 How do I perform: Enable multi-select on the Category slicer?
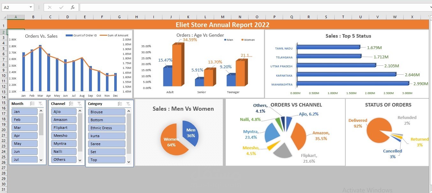(120, 104)
